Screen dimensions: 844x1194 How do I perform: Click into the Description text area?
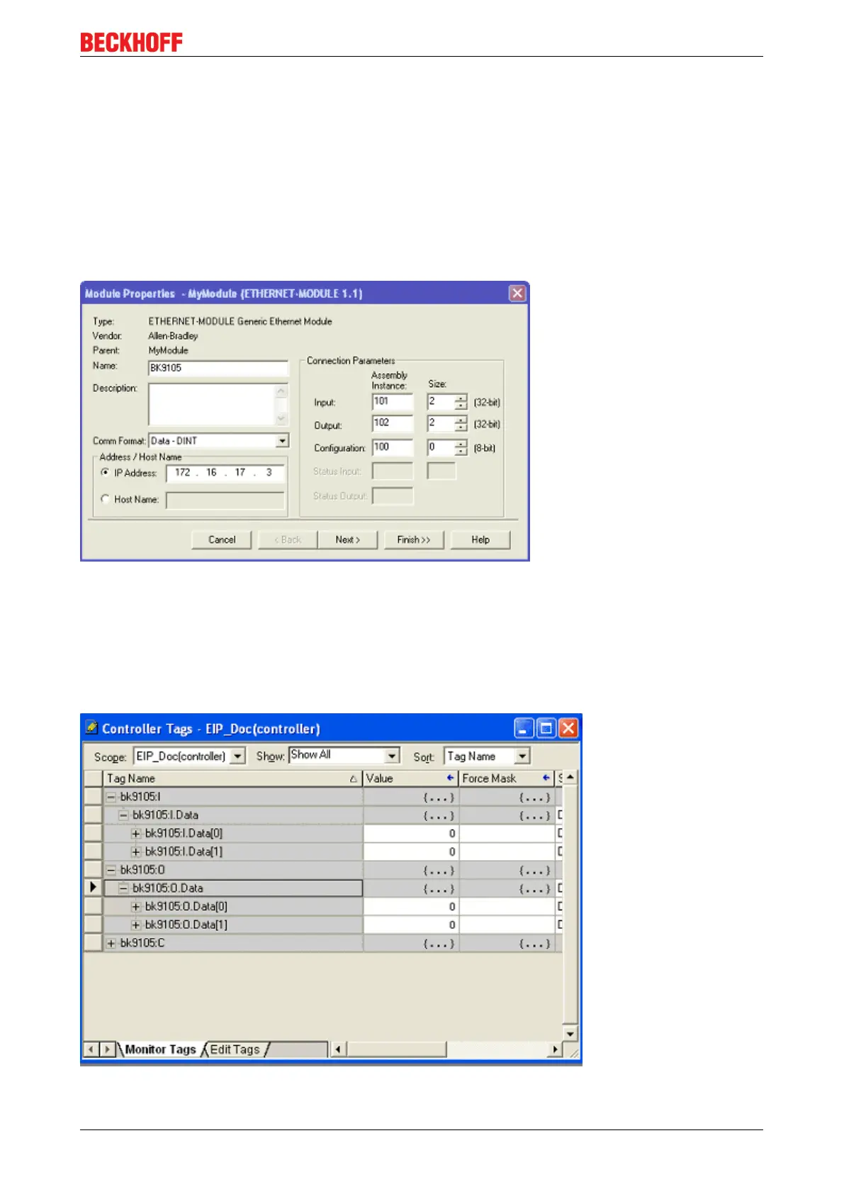[x=211, y=405]
